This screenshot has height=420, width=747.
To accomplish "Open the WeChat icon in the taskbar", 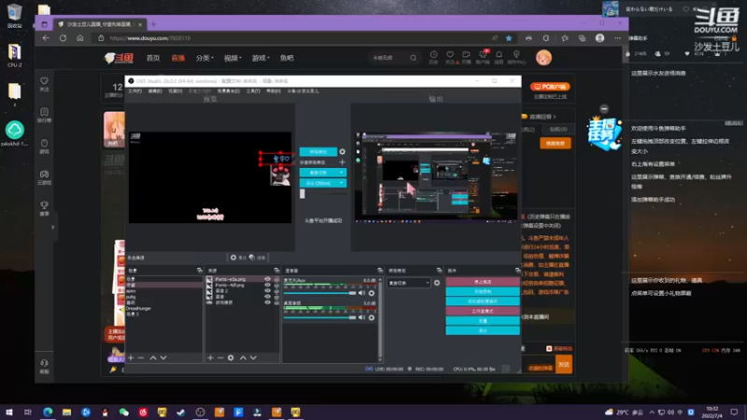I will [x=124, y=412].
